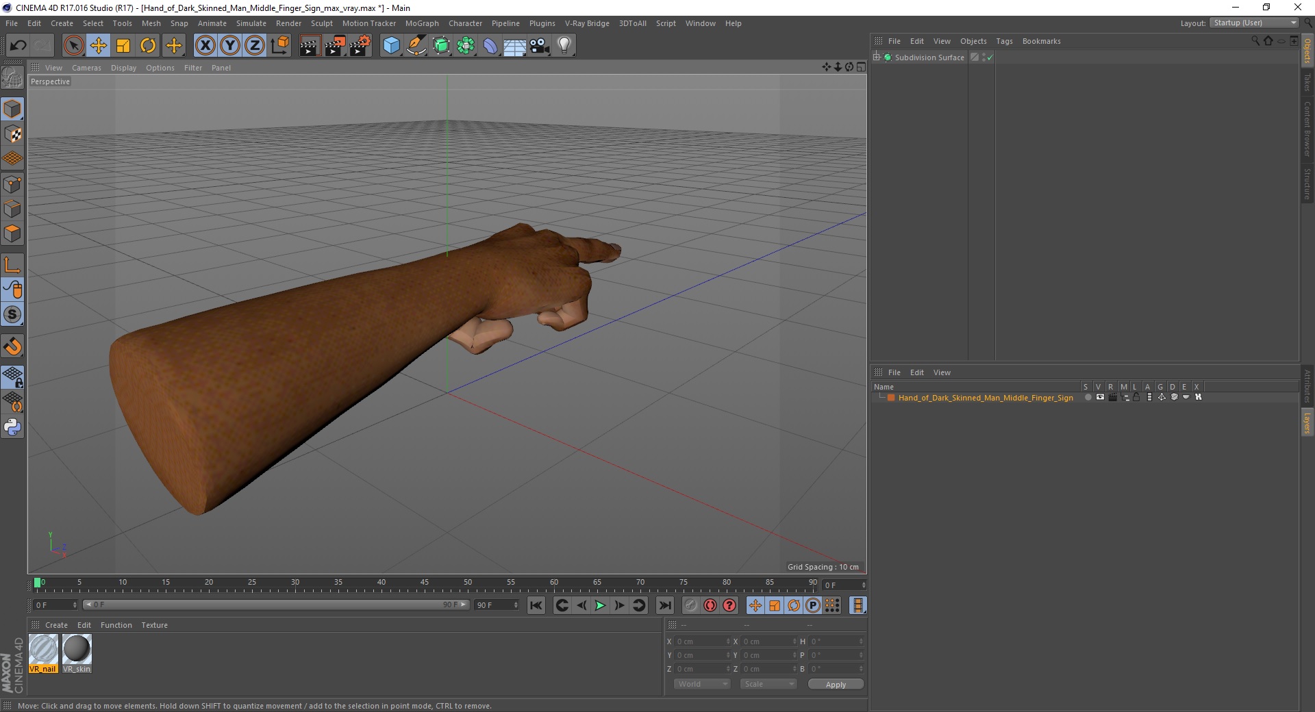Image resolution: width=1315 pixels, height=712 pixels.
Task: Click the Python script icon in sidebar
Action: pyautogui.click(x=12, y=427)
